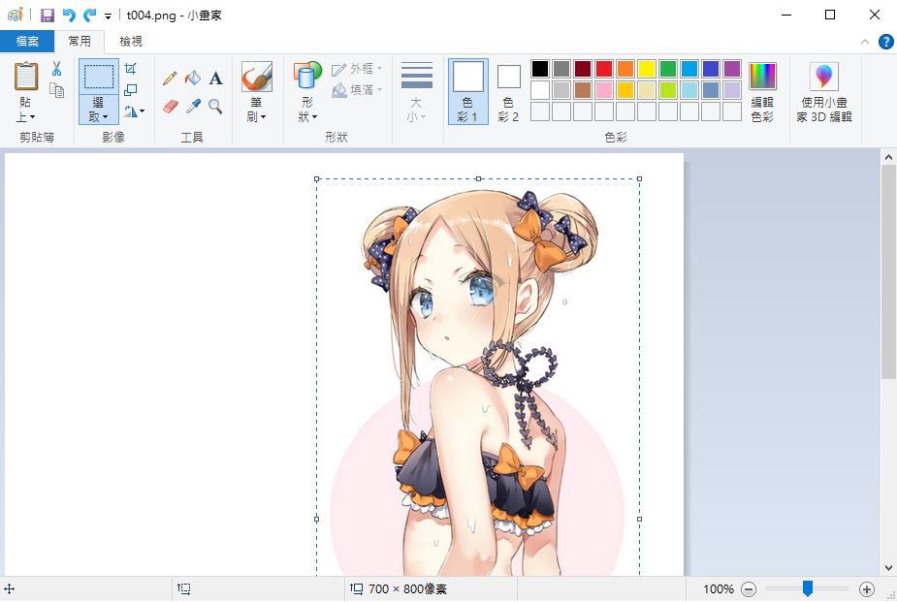Image resolution: width=897 pixels, height=602 pixels.
Task: Pick the gray 50% color swatch
Action: point(561,69)
